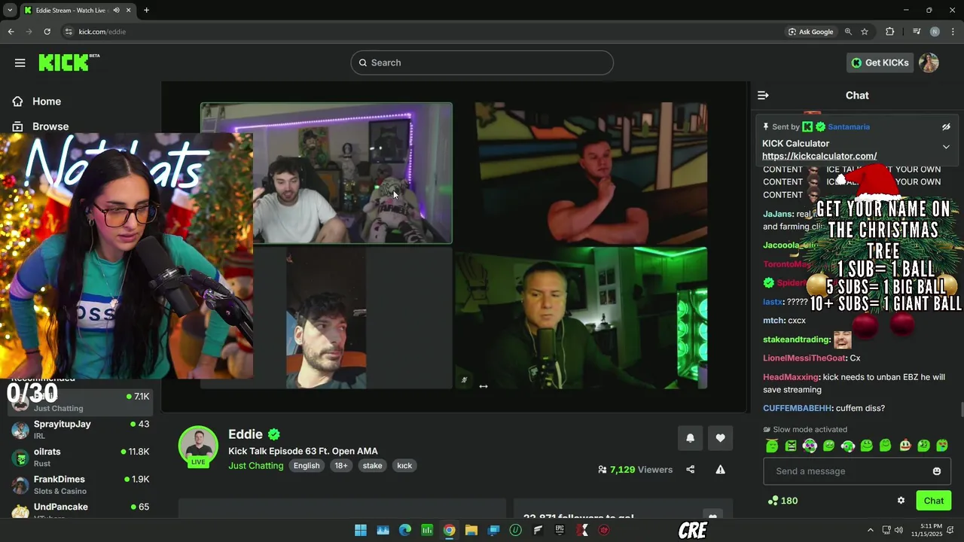
Task: Click the theater mode arrows icon on video
Action: [x=483, y=386]
